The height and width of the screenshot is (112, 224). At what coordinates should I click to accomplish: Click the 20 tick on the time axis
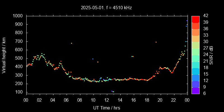click(160, 100)
